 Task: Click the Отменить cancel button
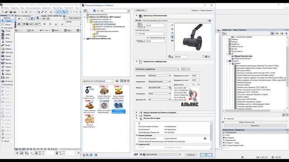point(191,155)
